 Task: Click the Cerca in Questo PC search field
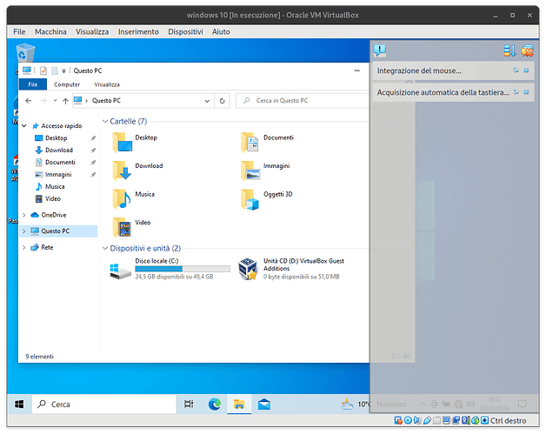coord(303,101)
